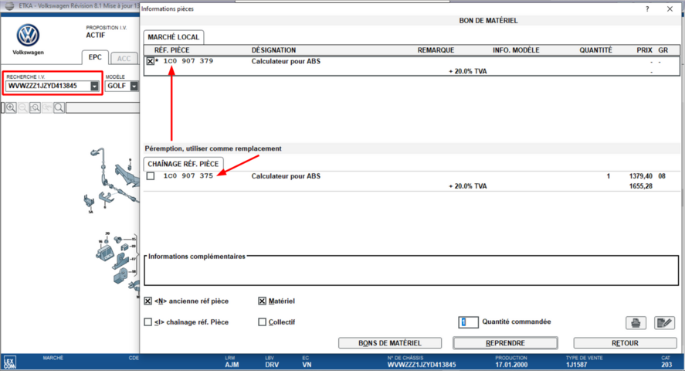
Task: Click the Volkswagen logo
Action: 28,36
